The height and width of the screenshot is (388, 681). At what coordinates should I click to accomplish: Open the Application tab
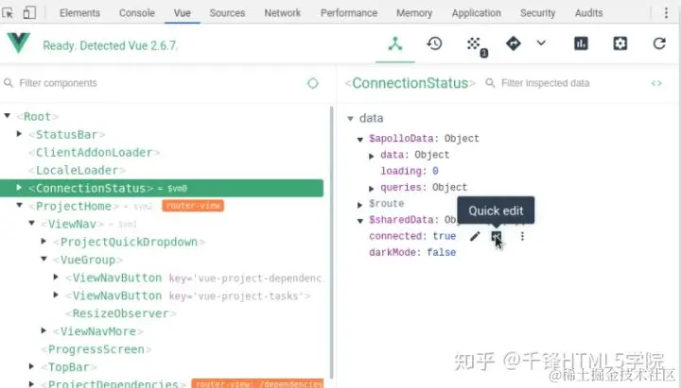tap(476, 13)
